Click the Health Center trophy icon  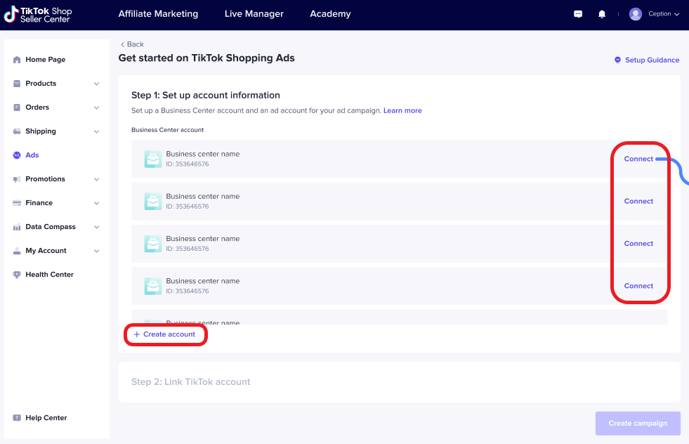pos(17,275)
